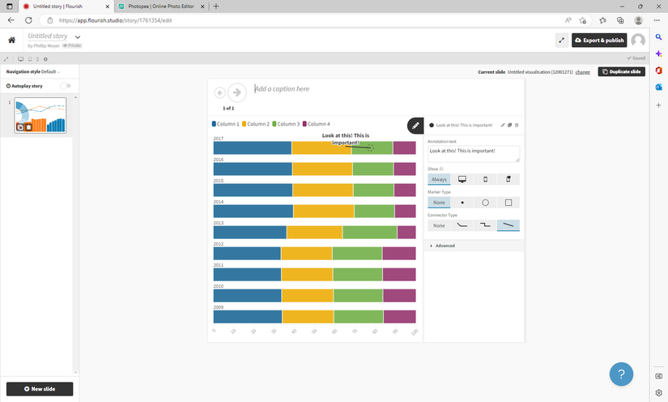Set connector type to None
Image resolution: width=668 pixels, height=402 pixels.
439,225
